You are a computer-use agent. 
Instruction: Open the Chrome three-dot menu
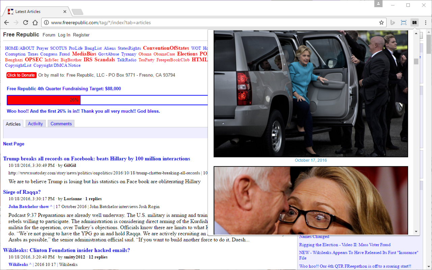coord(426,23)
